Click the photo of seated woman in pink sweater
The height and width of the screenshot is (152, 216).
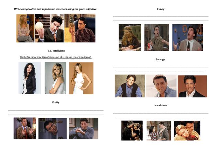coord(25,28)
